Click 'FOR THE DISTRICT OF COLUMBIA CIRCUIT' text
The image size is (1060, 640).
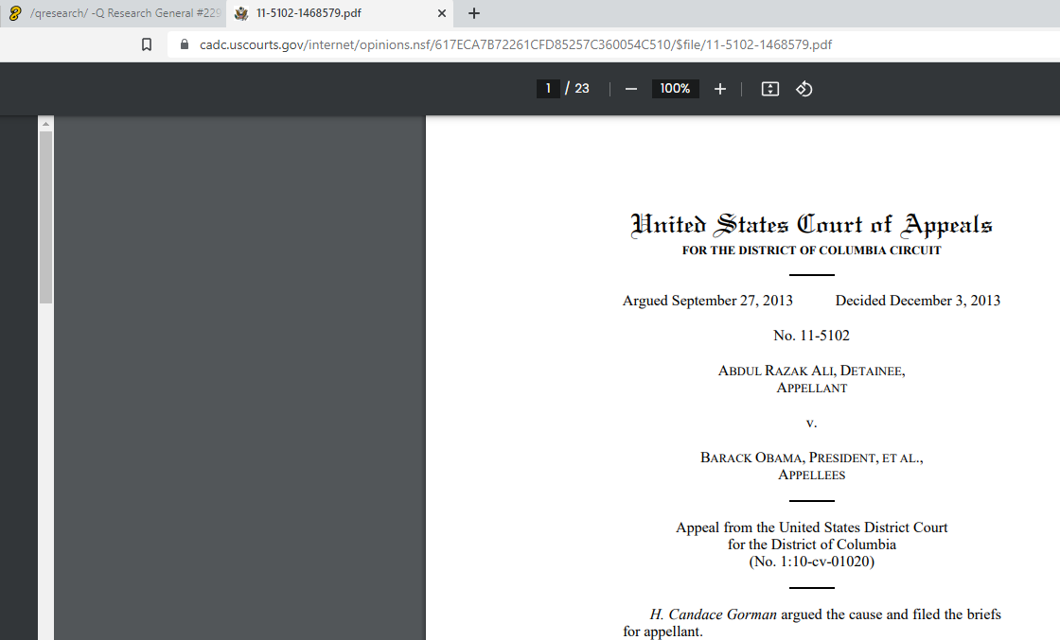coord(811,251)
